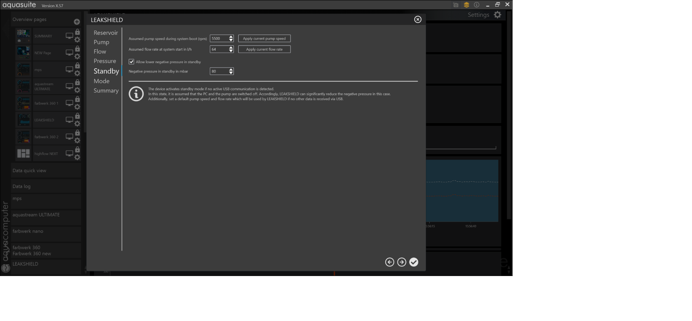Open the Reservoir wizard step
The image size is (692, 321).
coord(106,33)
